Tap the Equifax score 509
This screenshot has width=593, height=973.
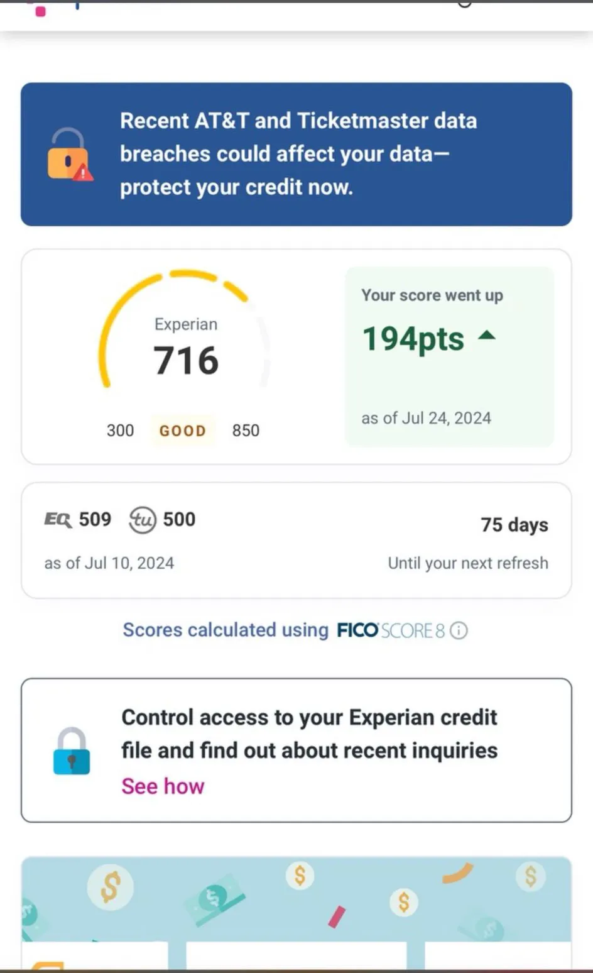pyautogui.click(x=95, y=519)
